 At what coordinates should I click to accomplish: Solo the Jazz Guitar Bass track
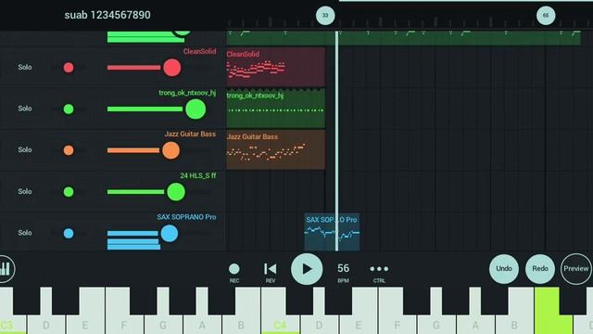click(25, 150)
